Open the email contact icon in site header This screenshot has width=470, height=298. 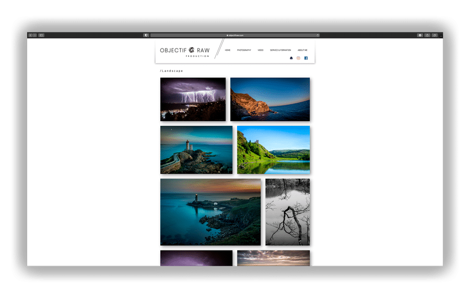pos(291,58)
